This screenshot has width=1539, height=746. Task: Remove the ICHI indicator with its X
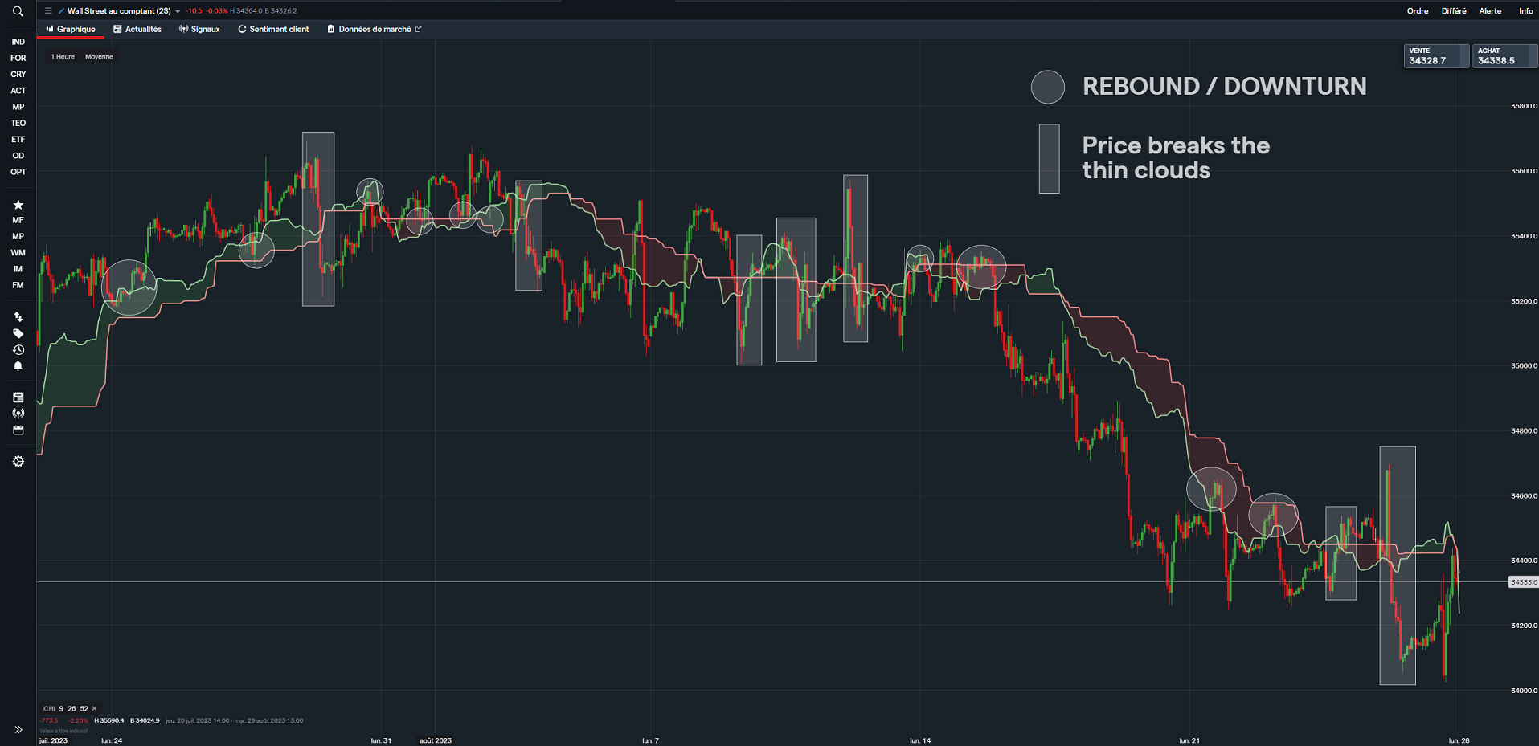pyautogui.click(x=94, y=708)
